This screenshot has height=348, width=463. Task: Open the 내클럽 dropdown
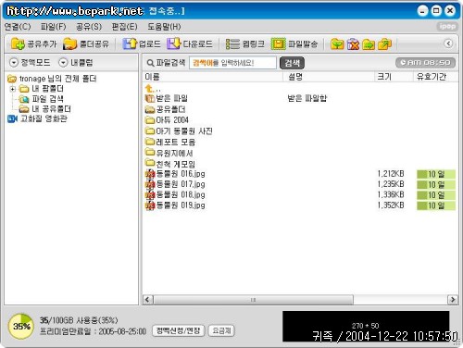(x=76, y=63)
